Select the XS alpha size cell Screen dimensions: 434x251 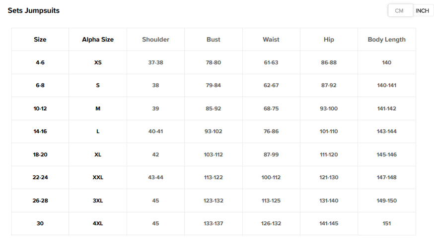point(98,62)
